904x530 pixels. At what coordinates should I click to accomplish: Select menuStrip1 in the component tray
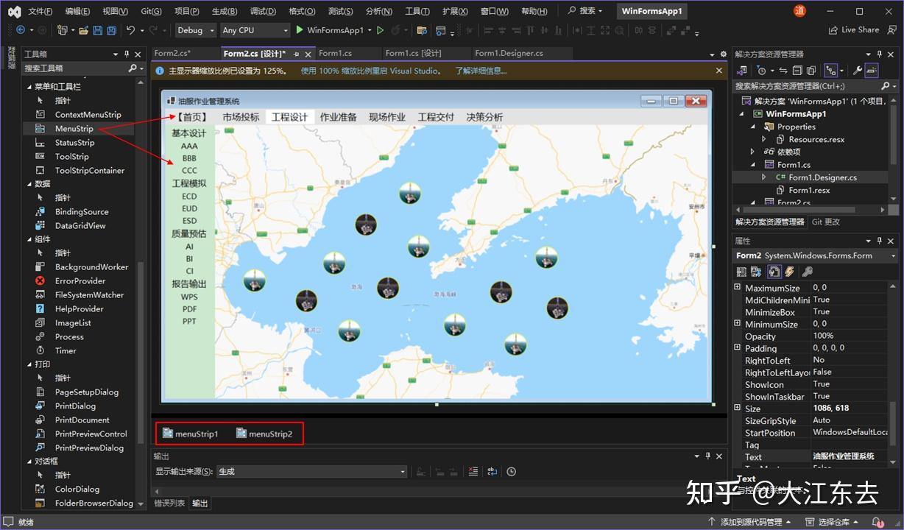pos(190,434)
